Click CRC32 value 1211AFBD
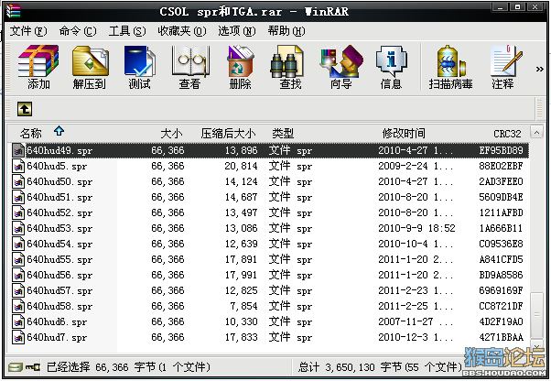 click(501, 212)
